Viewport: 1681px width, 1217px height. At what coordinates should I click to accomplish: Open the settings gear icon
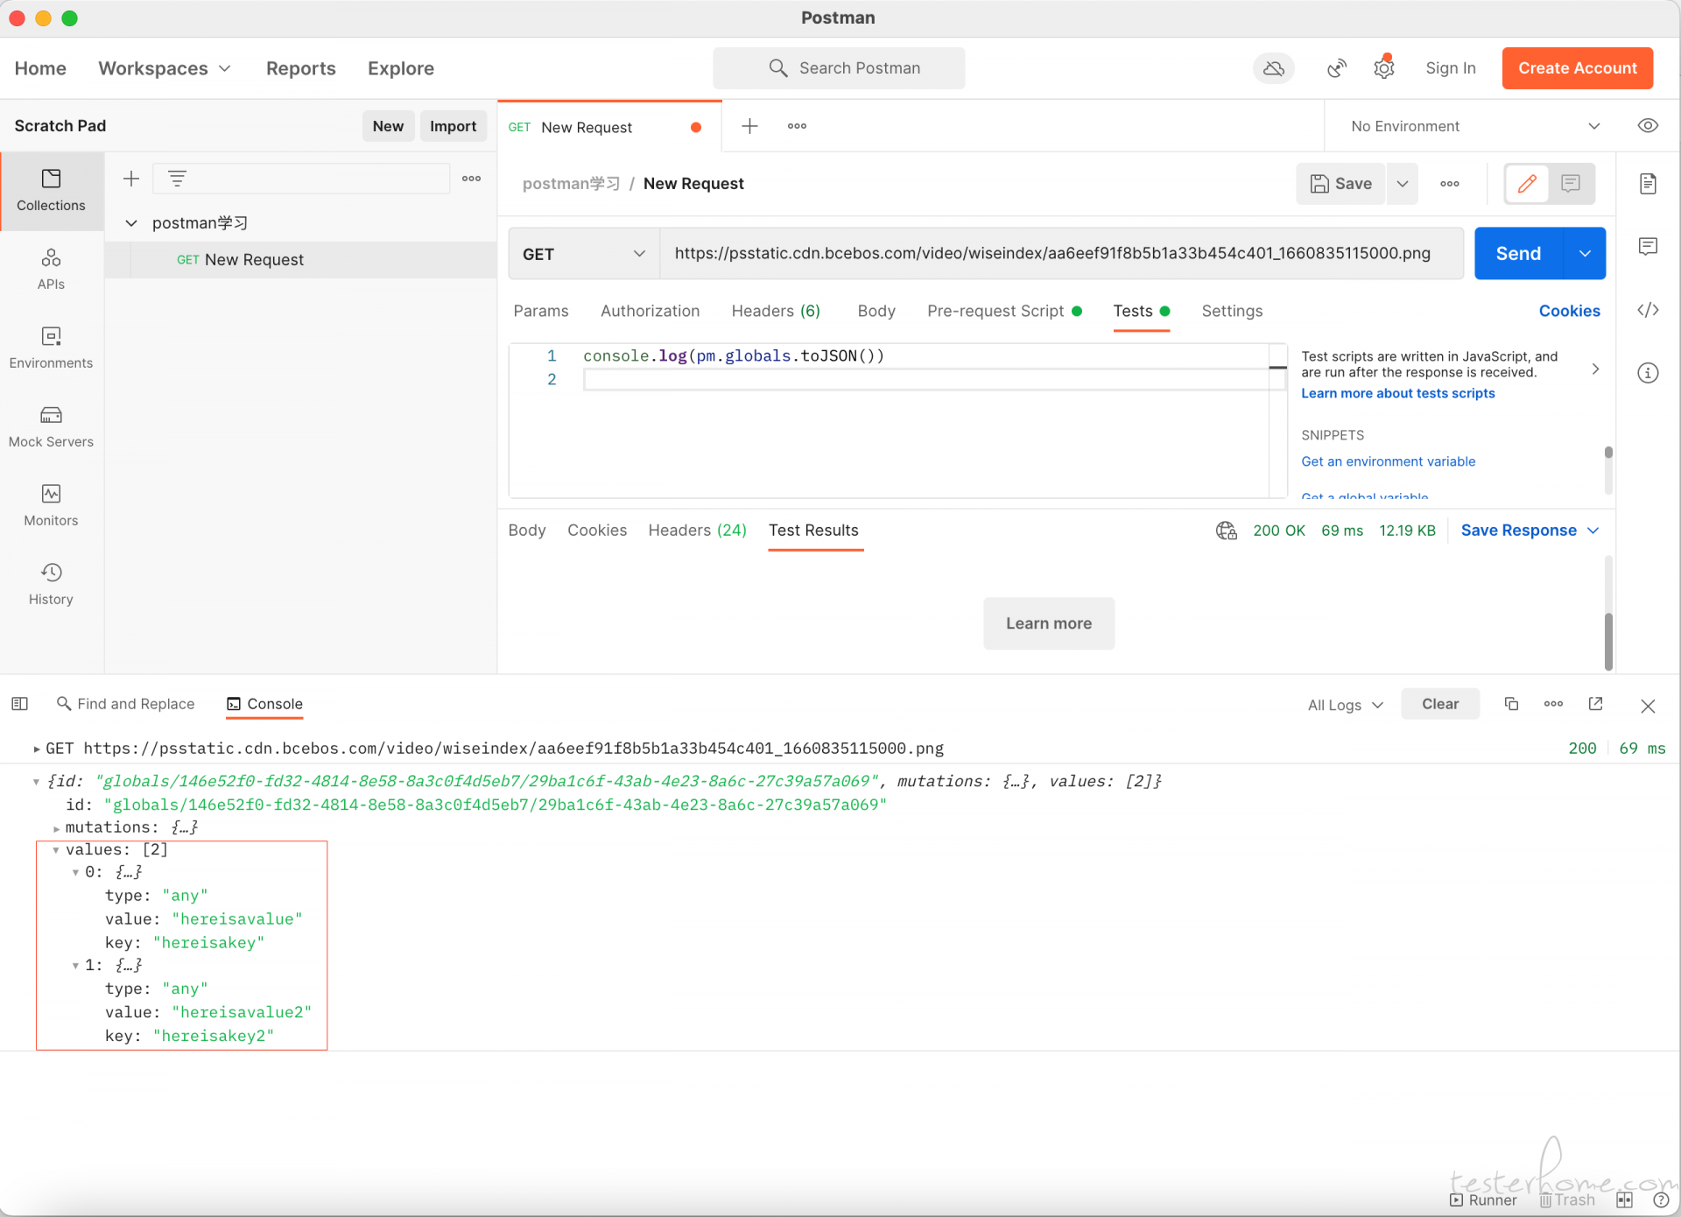(x=1383, y=68)
